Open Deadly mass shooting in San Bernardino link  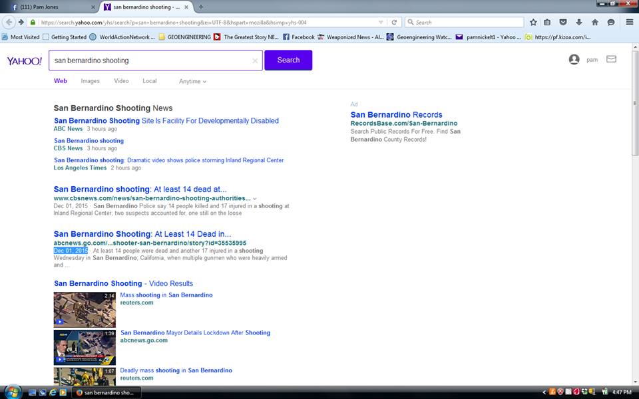176,370
